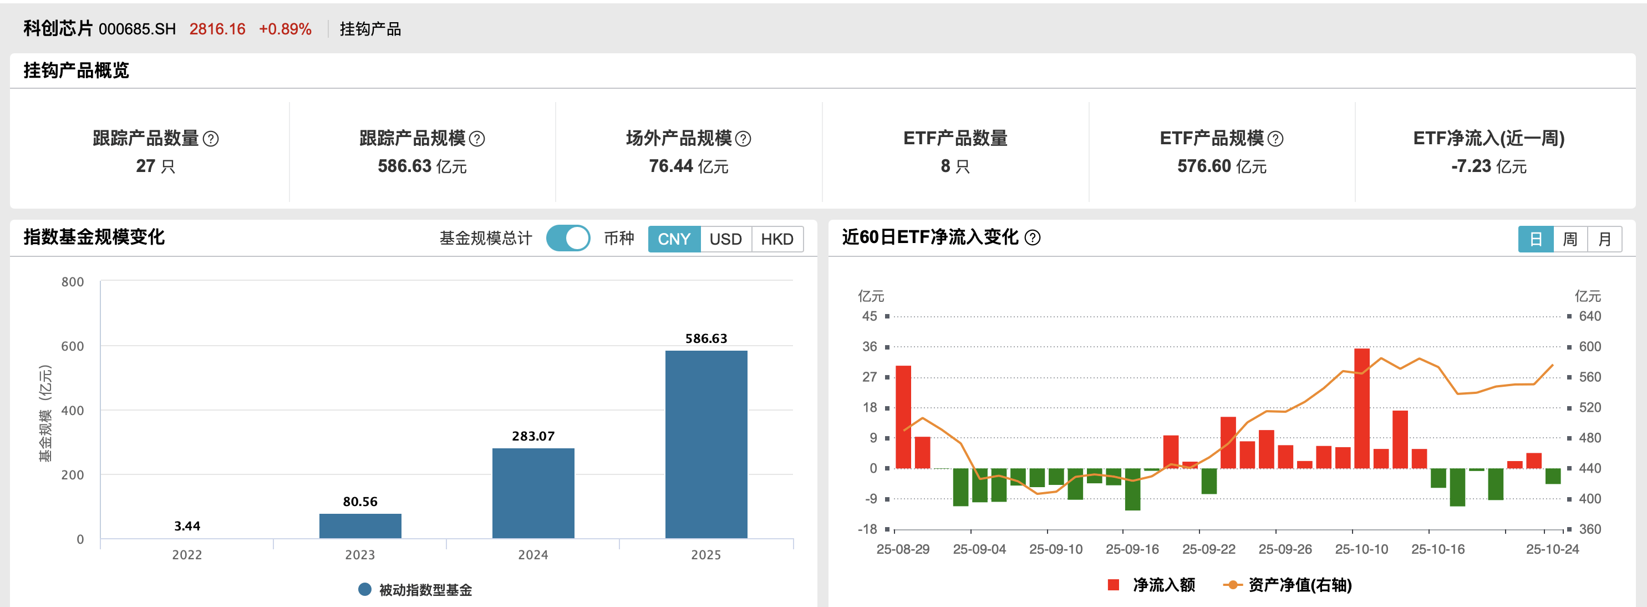Viewport: 1647px width, 607px height.
Task: Select the 日 view tab
Action: coord(1536,239)
